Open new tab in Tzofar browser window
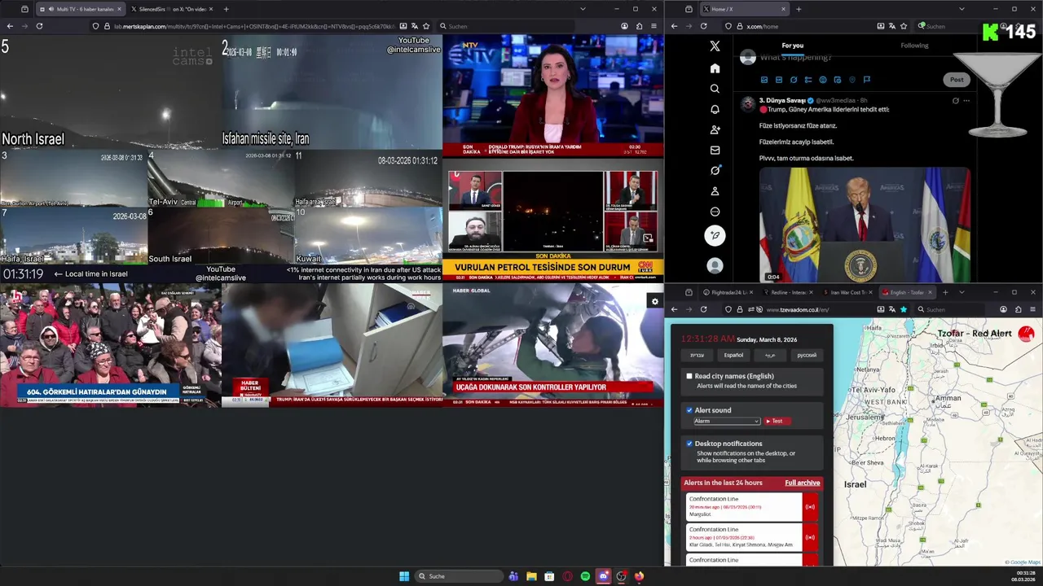Viewport: 1043px width, 586px height. [x=944, y=292]
